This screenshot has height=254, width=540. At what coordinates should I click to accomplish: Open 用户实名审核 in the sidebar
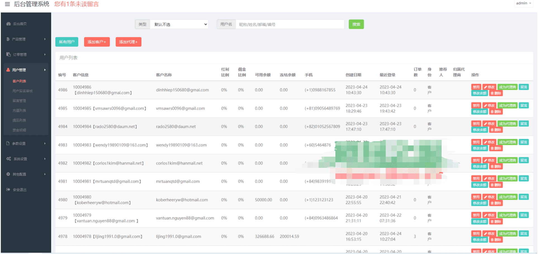(x=23, y=91)
